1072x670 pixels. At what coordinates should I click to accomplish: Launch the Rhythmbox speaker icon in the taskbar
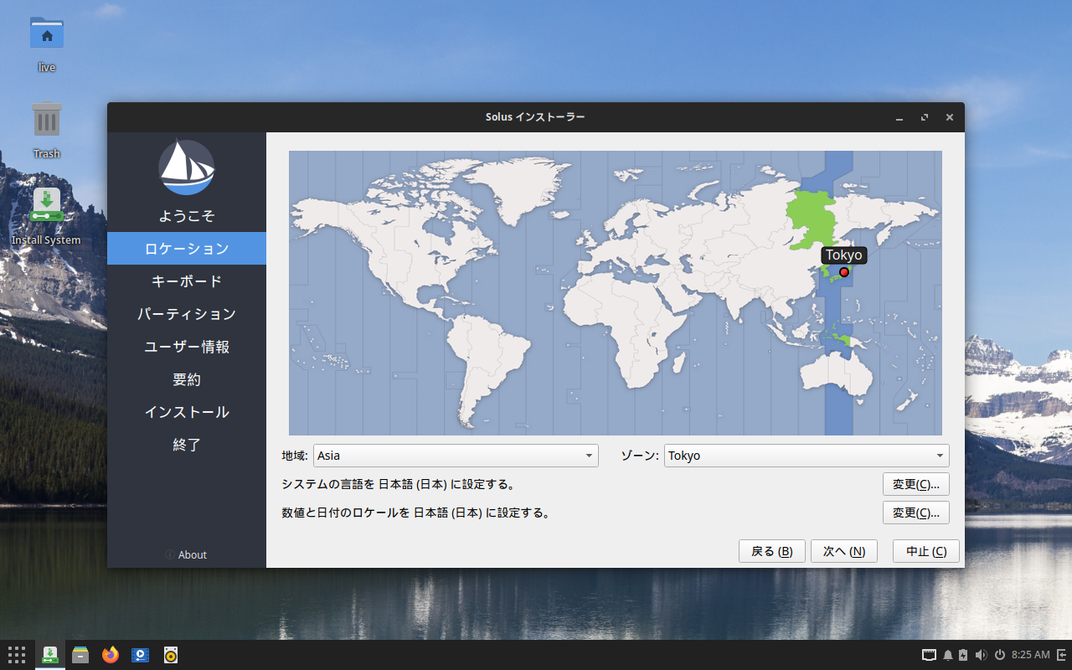[x=171, y=655]
